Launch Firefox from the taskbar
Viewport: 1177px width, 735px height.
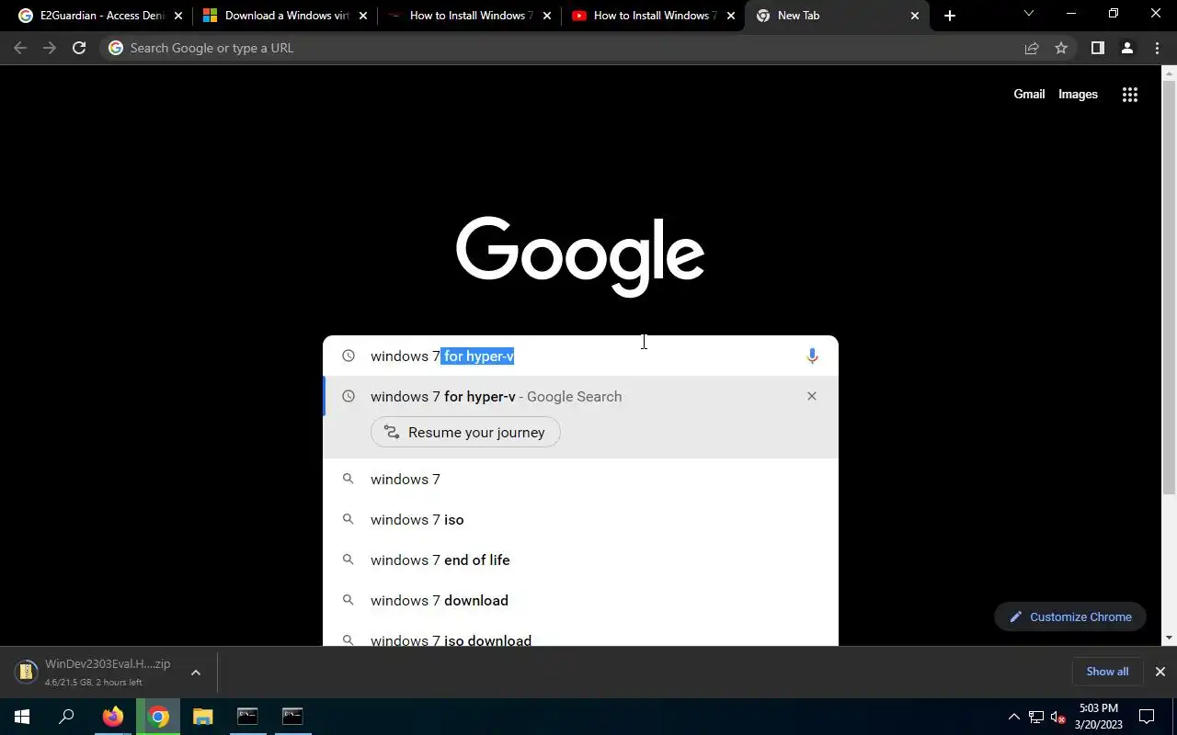[x=113, y=717]
